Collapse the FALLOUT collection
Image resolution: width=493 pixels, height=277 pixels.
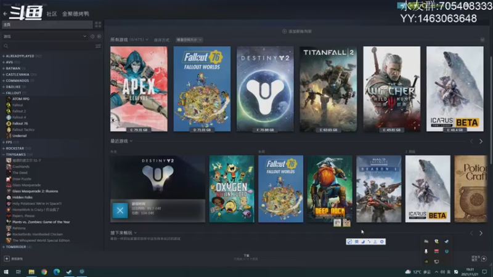click(x=14, y=93)
